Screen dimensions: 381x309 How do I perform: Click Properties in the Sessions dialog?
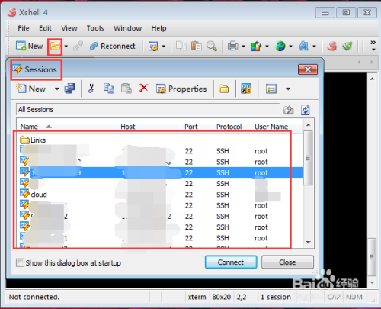tap(181, 89)
